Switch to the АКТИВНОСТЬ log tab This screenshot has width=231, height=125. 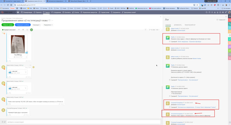(178, 25)
